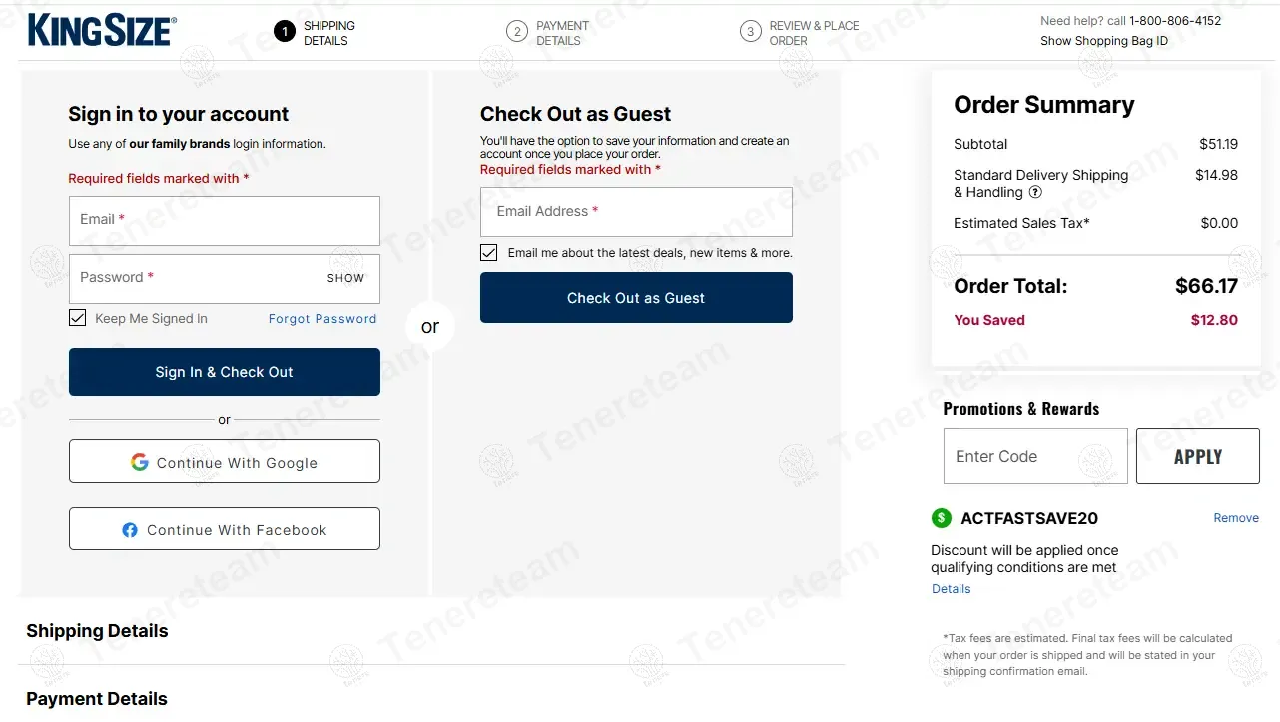Toggle email deals subscription checkbox
1280x722 pixels.
coord(489,253)
